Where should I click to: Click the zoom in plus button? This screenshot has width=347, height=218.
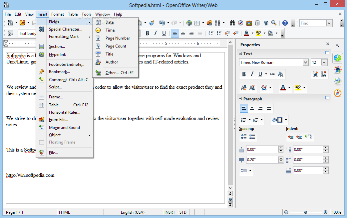pos(325,212)
